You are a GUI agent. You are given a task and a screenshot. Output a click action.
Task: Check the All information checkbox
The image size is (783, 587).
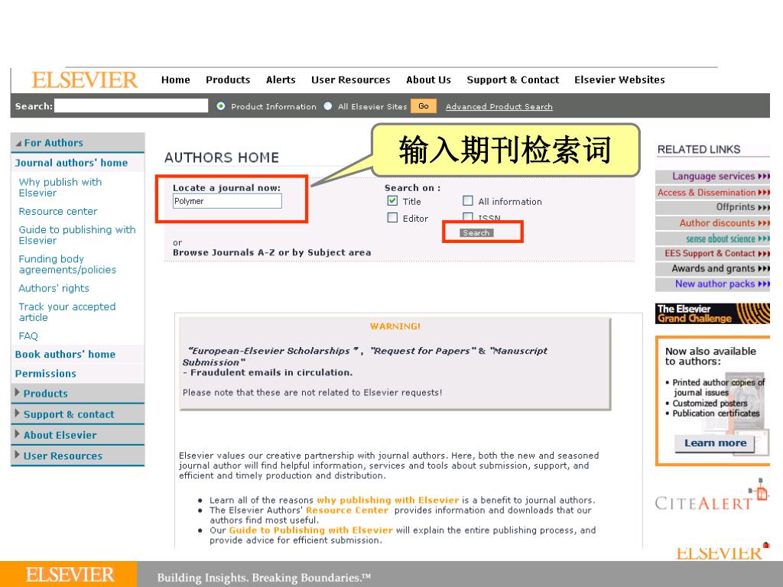pos(467,201)
